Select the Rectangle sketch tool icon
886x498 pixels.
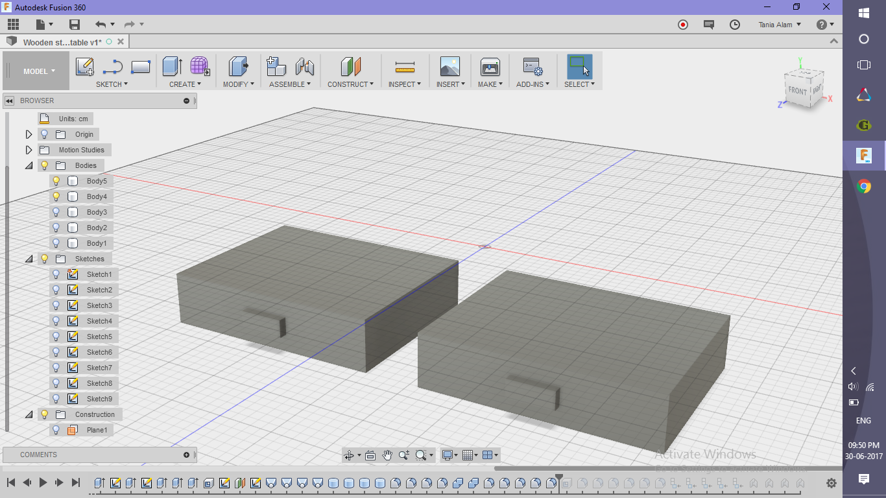point(141,67)
